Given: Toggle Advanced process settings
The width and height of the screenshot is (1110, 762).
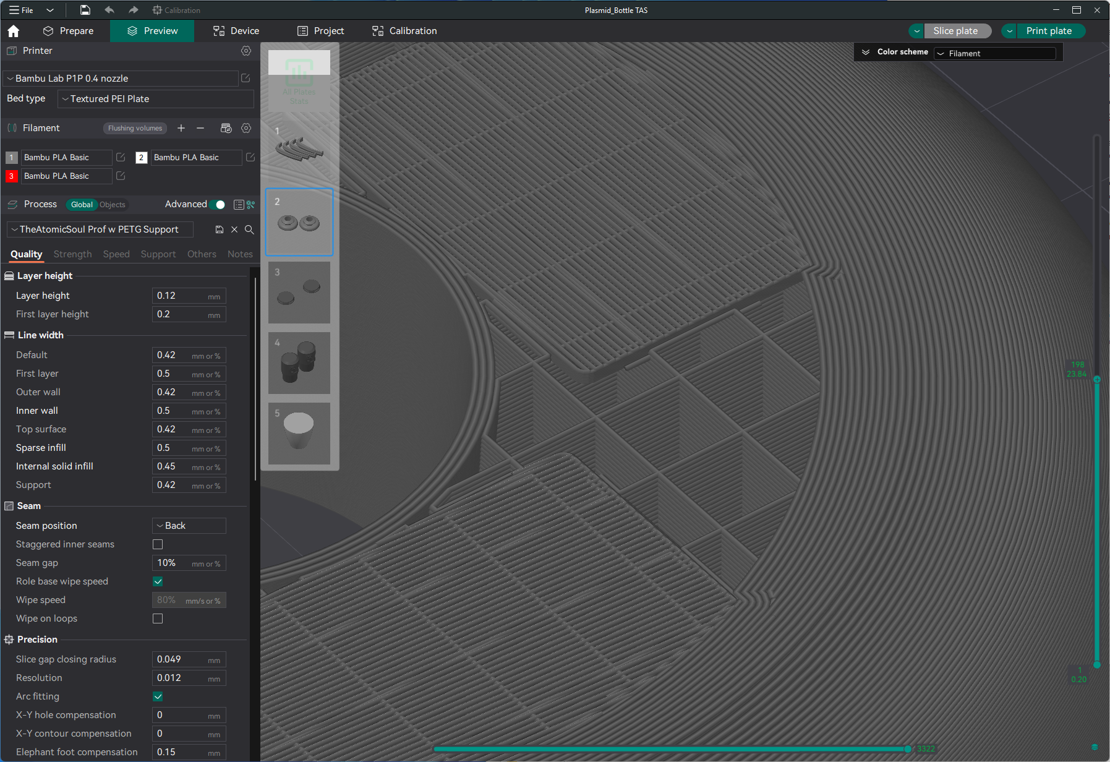Looking at the screenshot, I should coord(217,204).
